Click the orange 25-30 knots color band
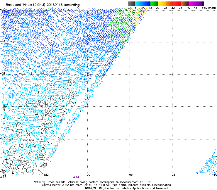 point(169,4)
